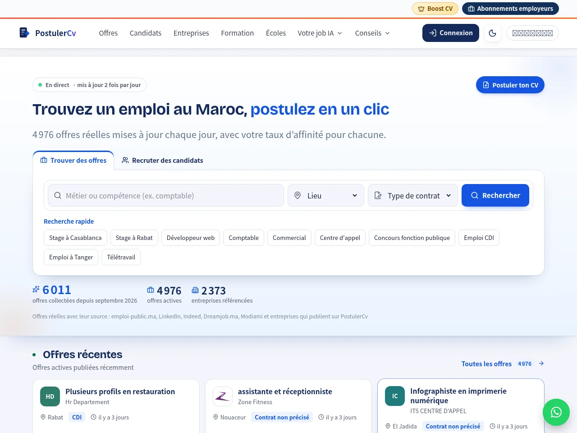This screenshot has width=577, height=433.
Task: Click the Hr Departement HD avatar
Action: click(50, 396)
